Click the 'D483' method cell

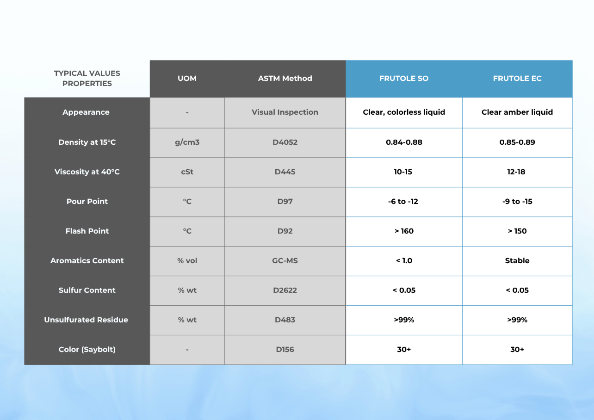click(x=285, y=320)
